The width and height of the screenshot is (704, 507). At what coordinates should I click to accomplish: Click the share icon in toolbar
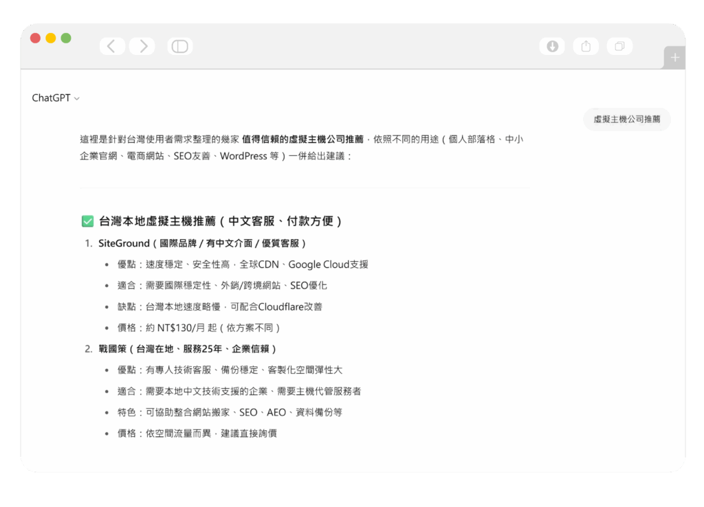[x=586, y=46]
